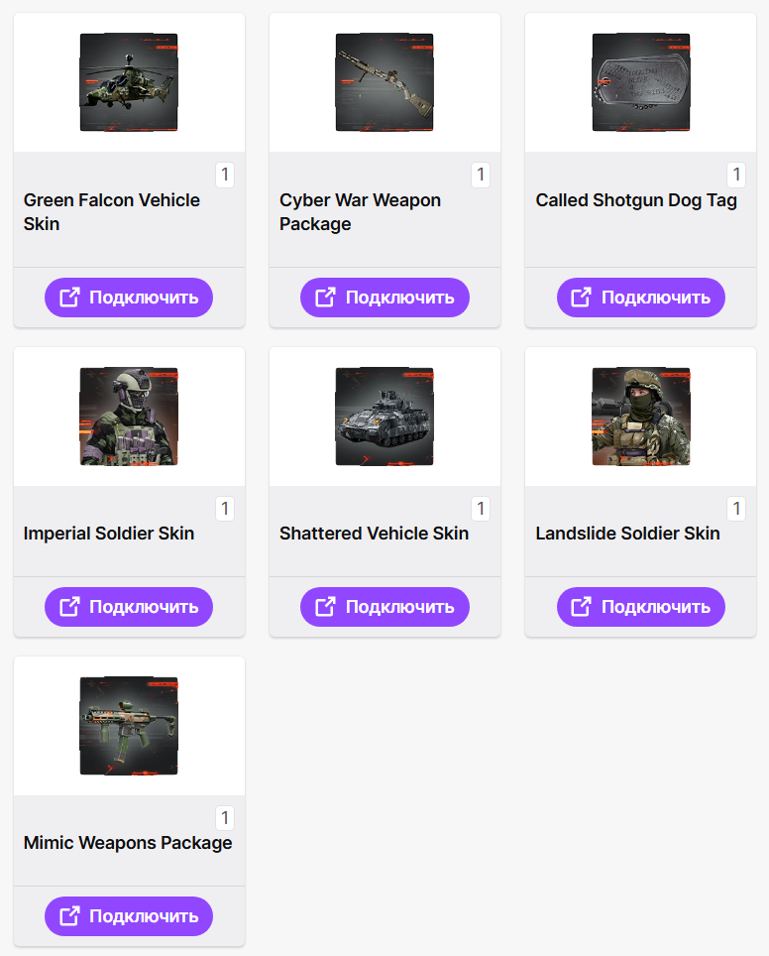This screenshot has height=956, width=769.
Task: Click the Landslide Soldier Skin title text
Action: point(627,534)
